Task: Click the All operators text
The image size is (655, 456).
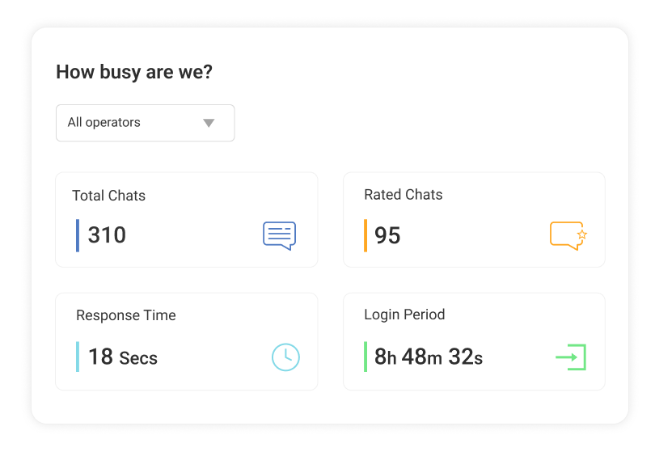Action: (104, 123)
